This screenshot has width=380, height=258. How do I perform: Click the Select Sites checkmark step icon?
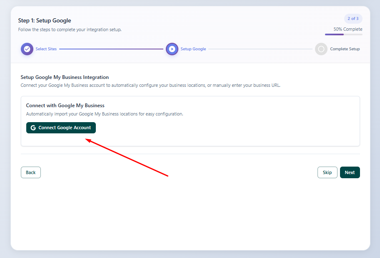click(x=27, y=49)
